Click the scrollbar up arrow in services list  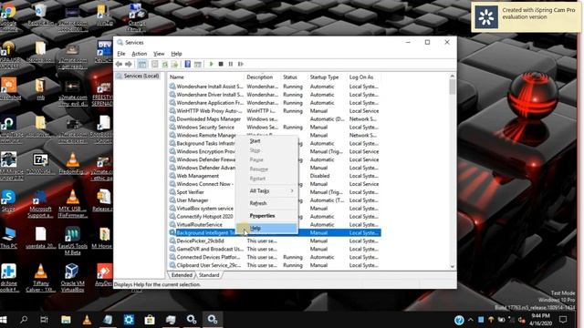[453, 77]
